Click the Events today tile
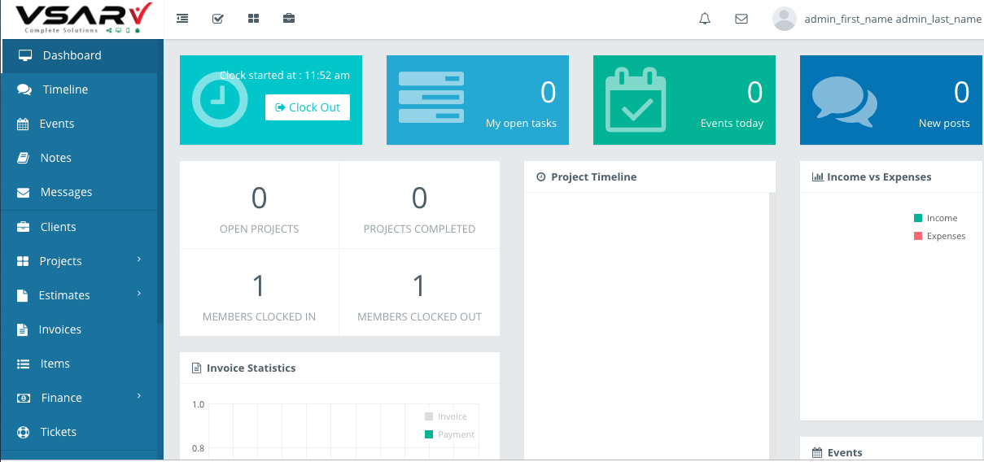The image size is (984, 462). click(x=684, y=100)
